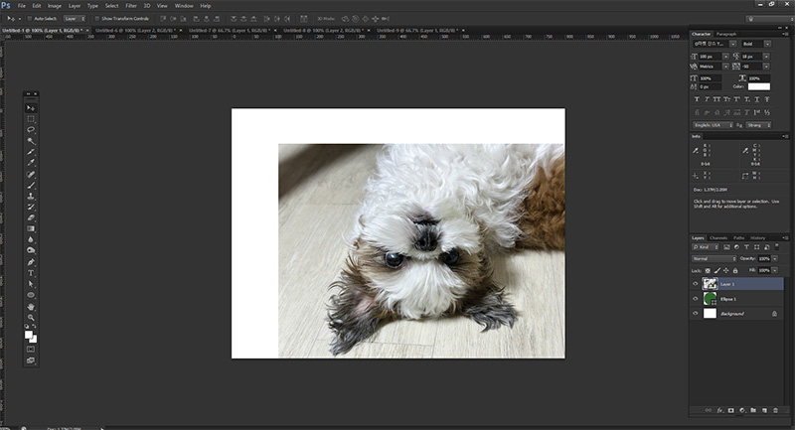795x430 pixels.
Task: Select the Rectangular Marquee tool
Action: coord(31,119)
